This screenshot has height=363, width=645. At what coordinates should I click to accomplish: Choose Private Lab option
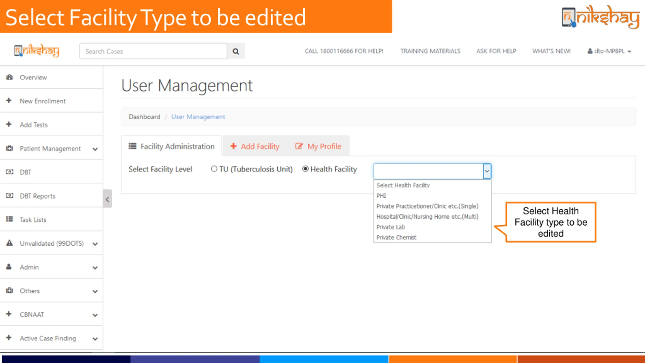point(432,227)
